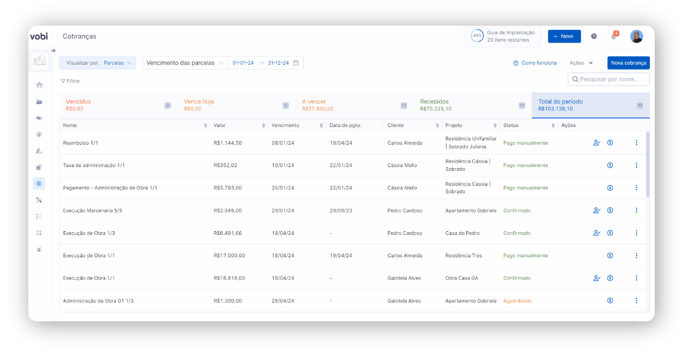Click start date 01-01-24 field
683x347 pixels.
pos(243,63)
